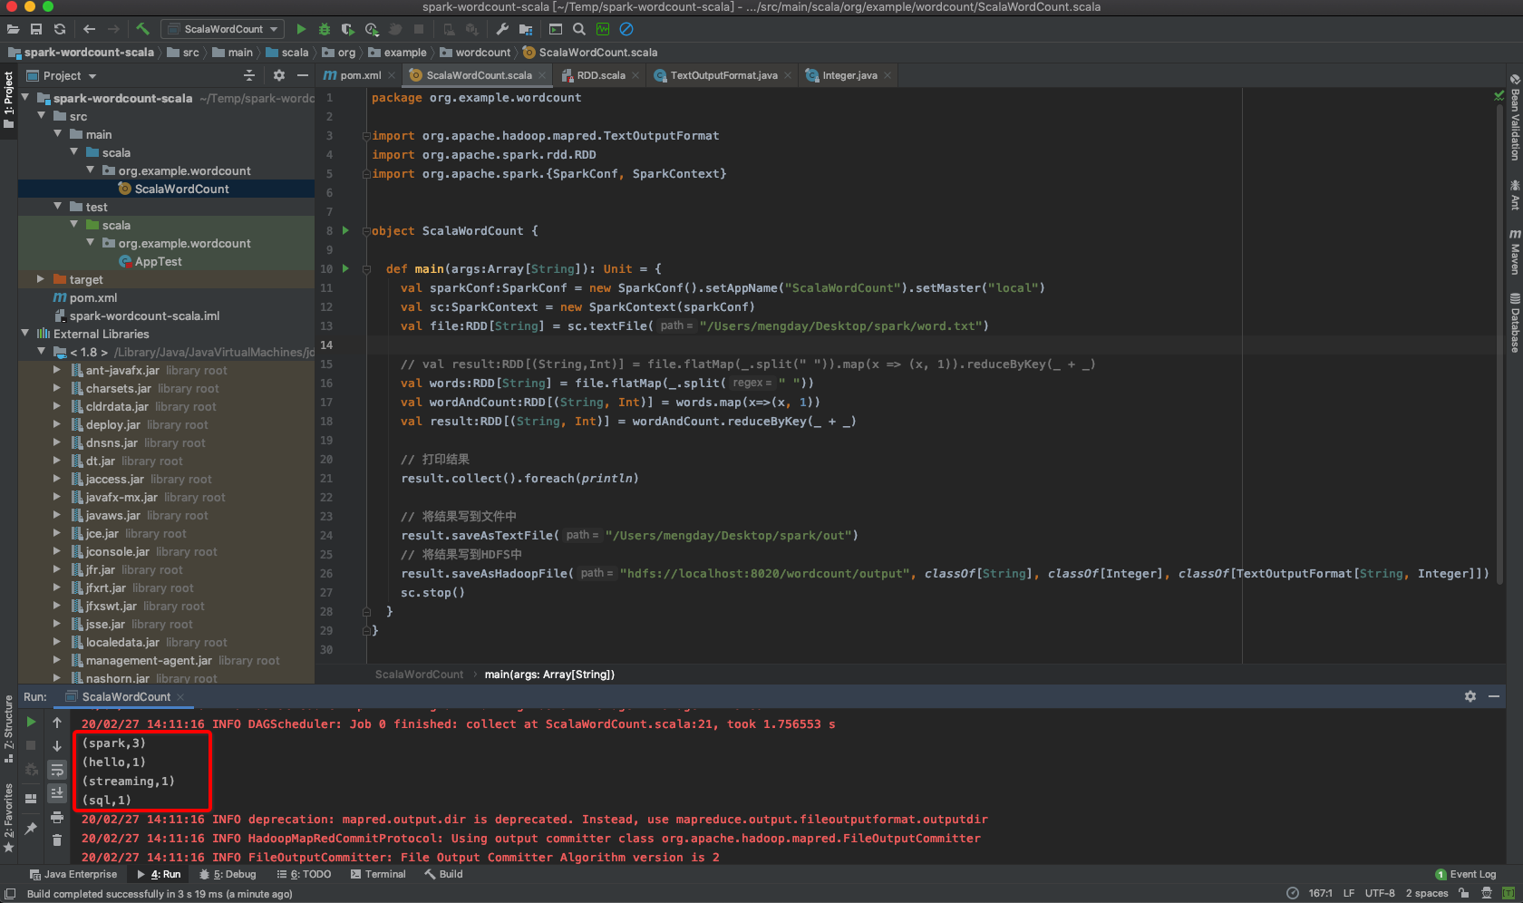The height and width of the screenshot is (903, 1523).
Task: Click the green Run icon in toolbar
Action: [x=301, y=29]
